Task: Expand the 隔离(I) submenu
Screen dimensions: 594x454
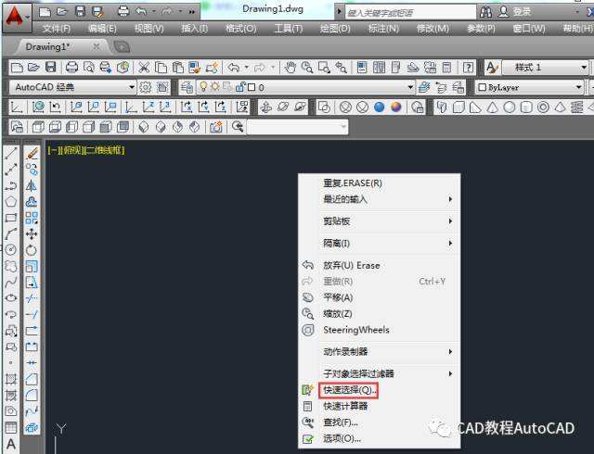Action: click(x=380, y=244)
